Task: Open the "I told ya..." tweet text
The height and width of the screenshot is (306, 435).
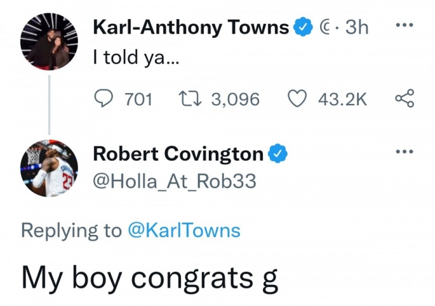Action: point(137,58)
